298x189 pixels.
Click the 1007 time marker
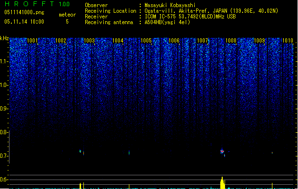click(x=203, y=41)
